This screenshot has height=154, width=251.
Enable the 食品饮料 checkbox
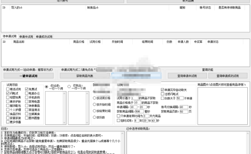(8, 114)
